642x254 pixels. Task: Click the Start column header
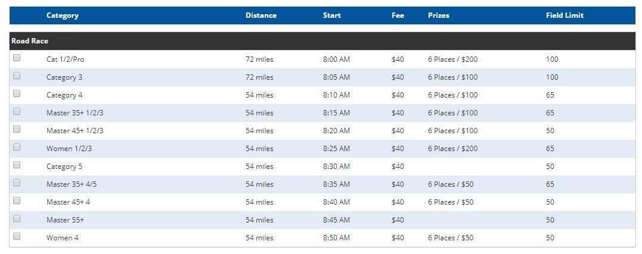331,15
